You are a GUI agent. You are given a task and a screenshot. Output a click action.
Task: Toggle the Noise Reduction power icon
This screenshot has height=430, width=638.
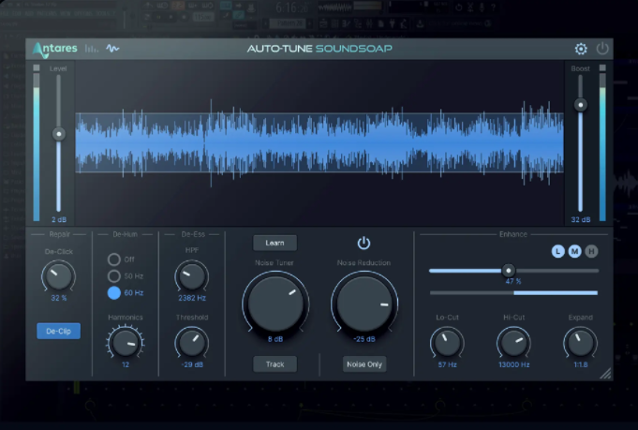[x=364, y=244]
